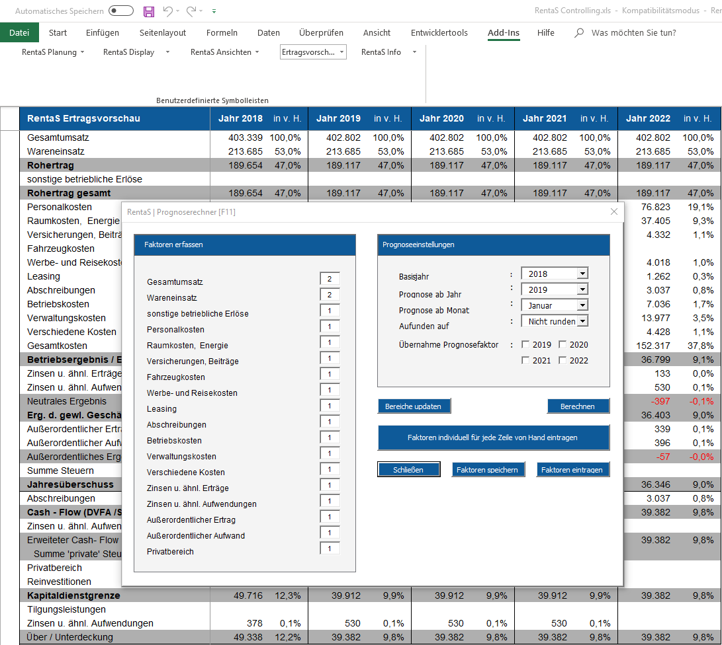Click the Privatbereich factor input in the dialog

click(330, 549)
